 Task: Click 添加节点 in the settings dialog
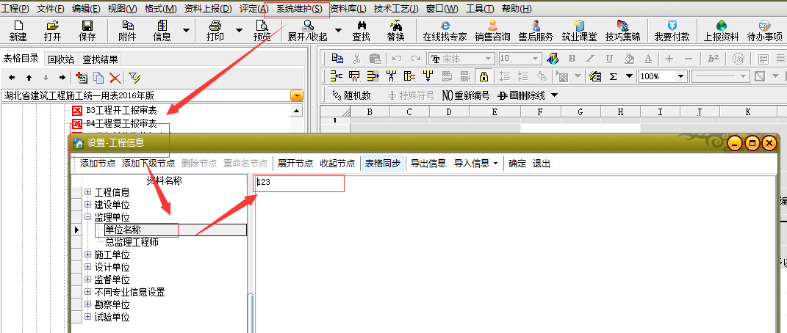click(98, 164)
